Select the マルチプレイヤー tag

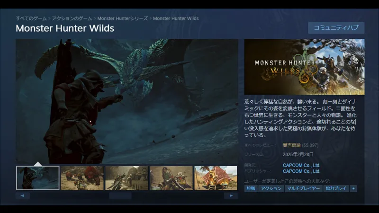pos(304,188)
